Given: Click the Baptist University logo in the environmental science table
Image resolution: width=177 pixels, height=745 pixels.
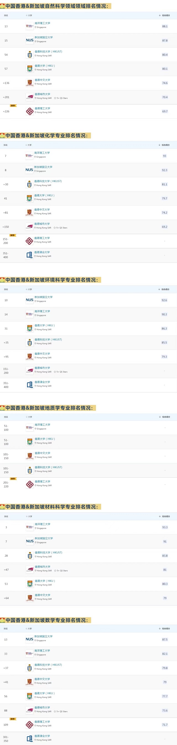Looking at the screenshot, I should pyautogui.click(x=29, y=385).
